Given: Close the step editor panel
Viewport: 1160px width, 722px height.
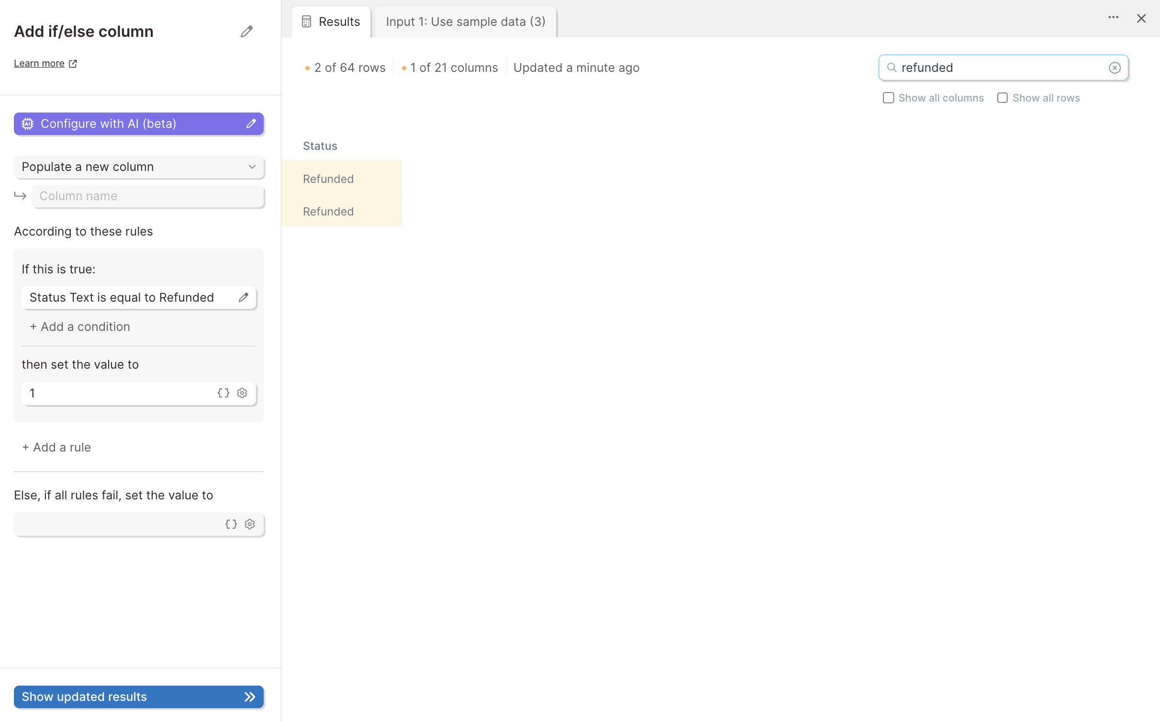Looking at the screenshot, I should (x=1141, y=18).
